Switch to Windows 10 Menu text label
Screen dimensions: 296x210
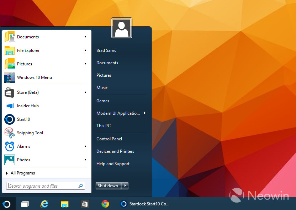35,77
